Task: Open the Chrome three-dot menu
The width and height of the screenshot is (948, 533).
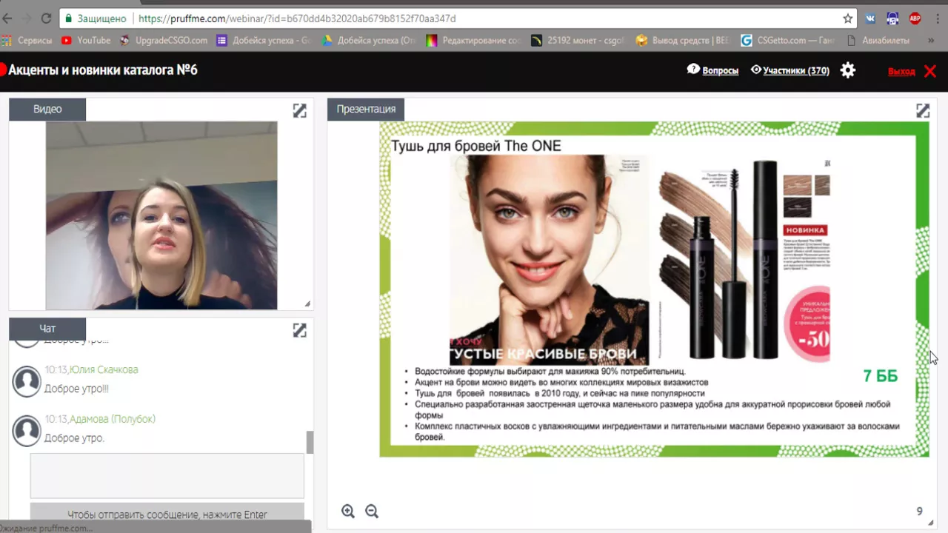Action: (x=938, y=19)
